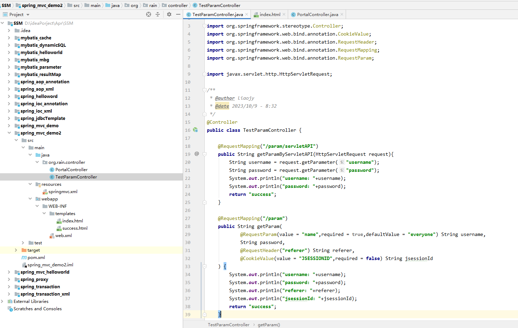Collapse the src folder arrow
The image size is (518, 328).
pyautogui.click(x=16, y=140)
